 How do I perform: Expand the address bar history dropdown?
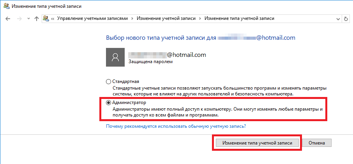click(x=338, y=18)
